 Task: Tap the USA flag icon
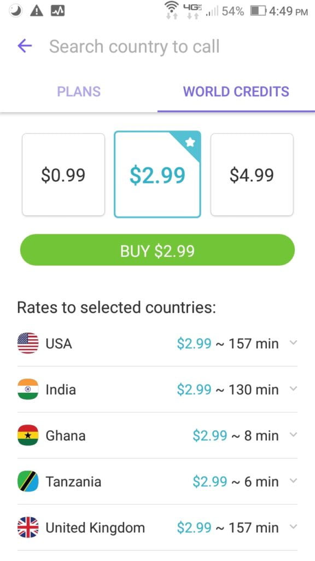click(x=28, y=343)
